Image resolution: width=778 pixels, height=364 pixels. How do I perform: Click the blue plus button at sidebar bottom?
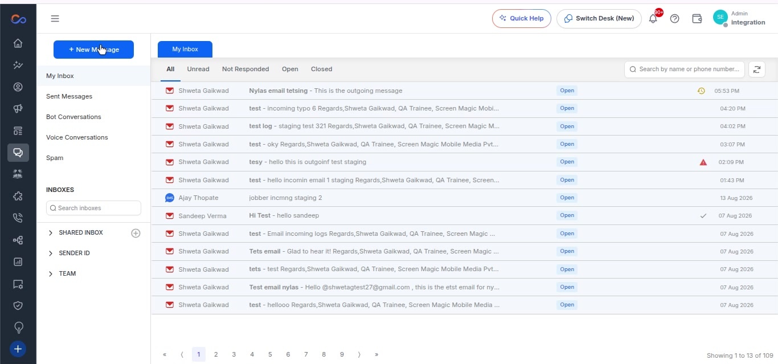[18, 349]
